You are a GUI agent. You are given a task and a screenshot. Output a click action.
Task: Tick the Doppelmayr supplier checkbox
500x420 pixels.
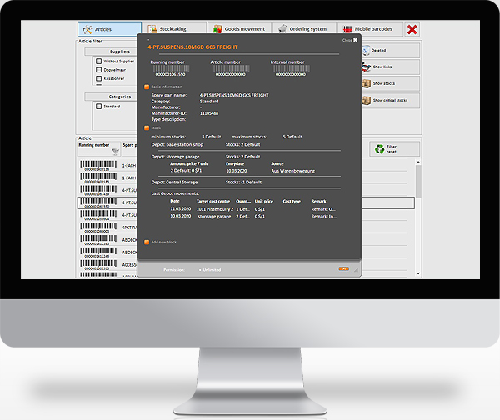[99, 70]
